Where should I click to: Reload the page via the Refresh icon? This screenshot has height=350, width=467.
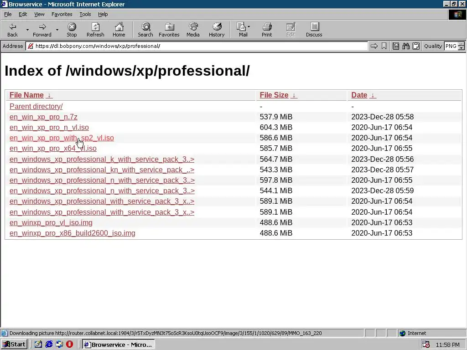pos(95,30)
